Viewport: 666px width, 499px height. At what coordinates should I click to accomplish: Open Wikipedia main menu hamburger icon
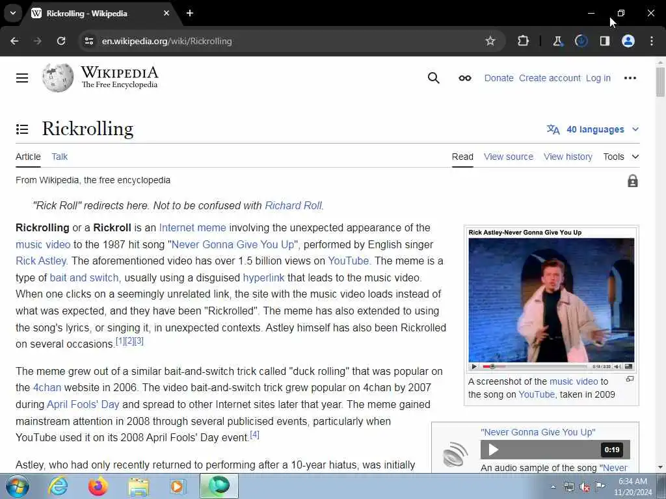(x=22, y=78)
